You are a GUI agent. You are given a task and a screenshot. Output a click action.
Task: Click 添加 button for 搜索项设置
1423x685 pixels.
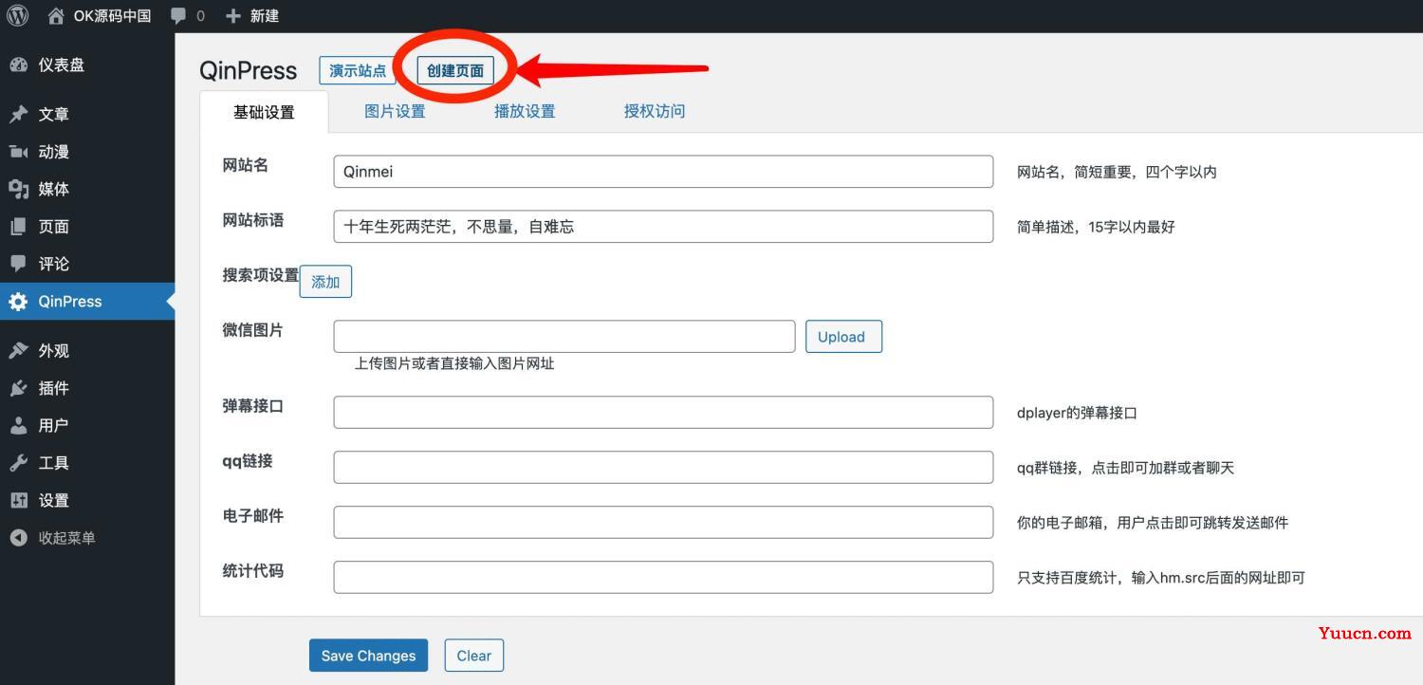[x=325, y=282]
